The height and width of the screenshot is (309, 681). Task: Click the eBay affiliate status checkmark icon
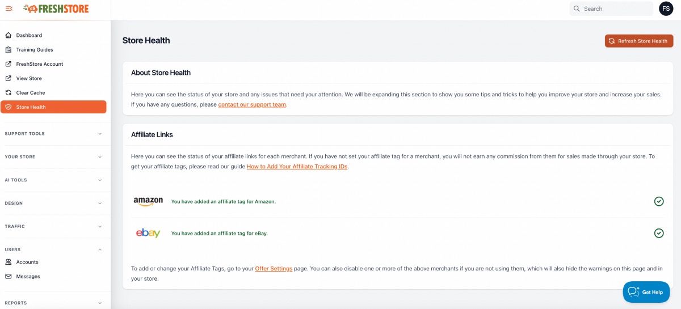[659, 233]
